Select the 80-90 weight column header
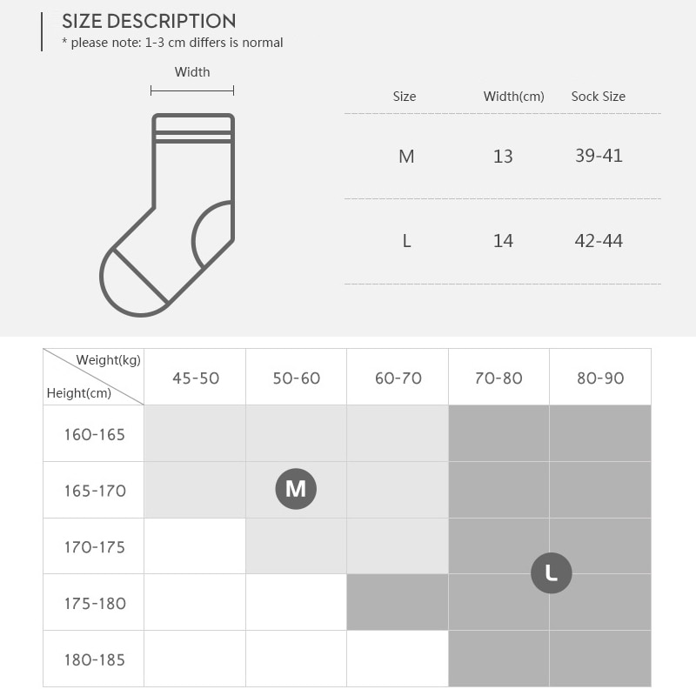The height and width of the screenshot is (696, 696). click(600, 378)
